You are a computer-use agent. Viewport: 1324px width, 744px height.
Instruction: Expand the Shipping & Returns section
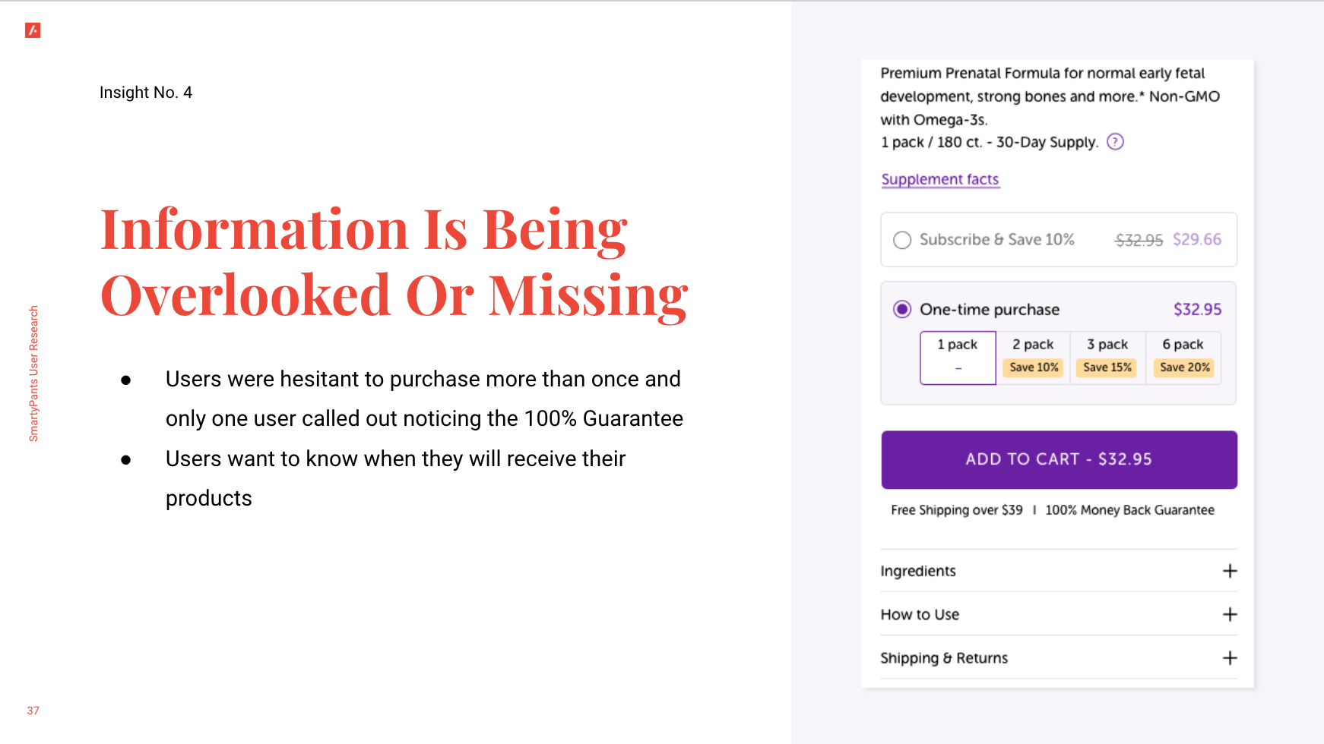click(x=1059, y=658)
